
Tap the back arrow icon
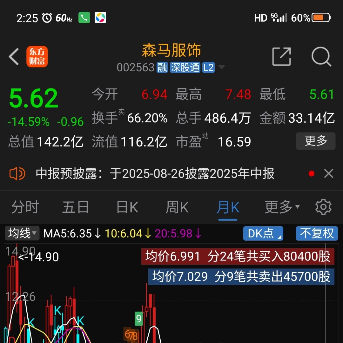point(14,57)
